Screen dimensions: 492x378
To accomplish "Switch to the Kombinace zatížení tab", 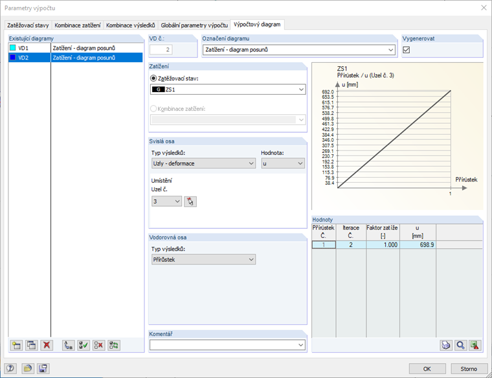I will [78, 25].
